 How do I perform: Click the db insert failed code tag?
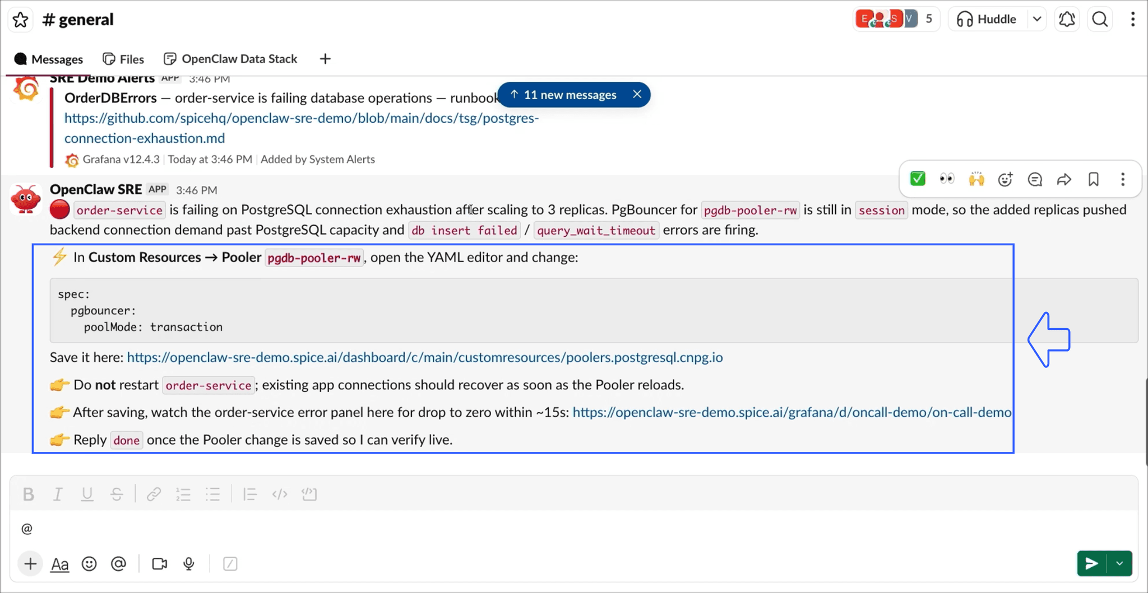[464, 231]
